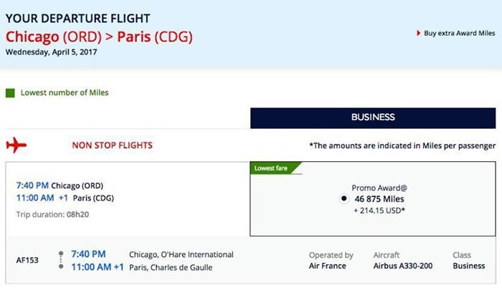502x290 pixels.
Task: Click the red arrow beside Buy extra Award Miles
Action: tap(419, 33)
